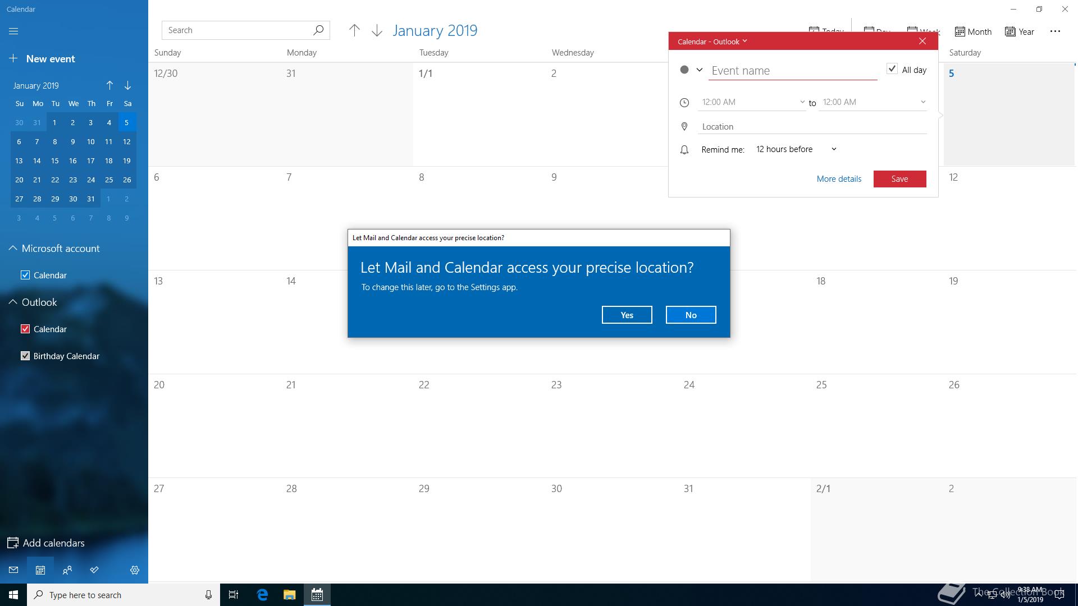Go to next month with down arrow beside January 2019 title

(377, 30)
